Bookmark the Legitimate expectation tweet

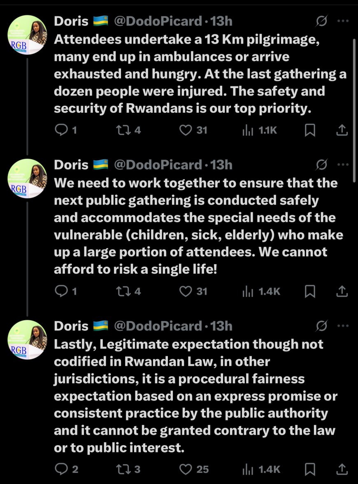click(x=310, y=469)
